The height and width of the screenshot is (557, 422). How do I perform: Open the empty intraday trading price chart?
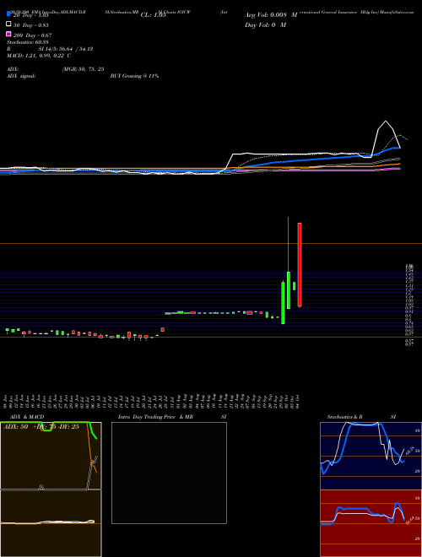169,473
